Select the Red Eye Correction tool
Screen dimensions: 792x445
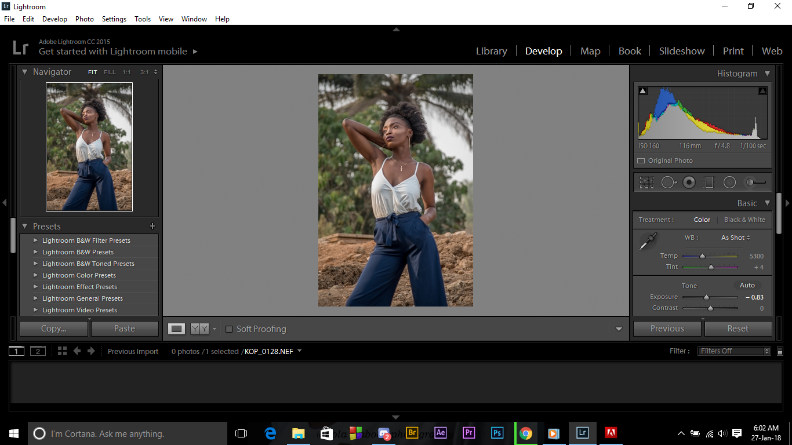pos(689,183)
